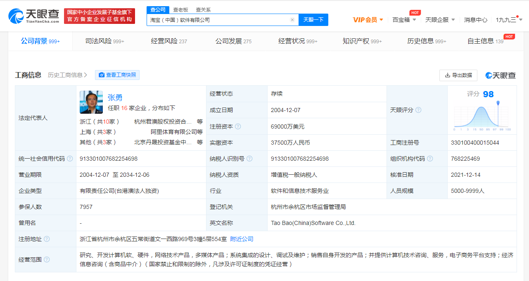Click help icon next to 统一社会信用代码
Image resolution: width=529 pixels, height=281 pixels.
coord(70,159)
